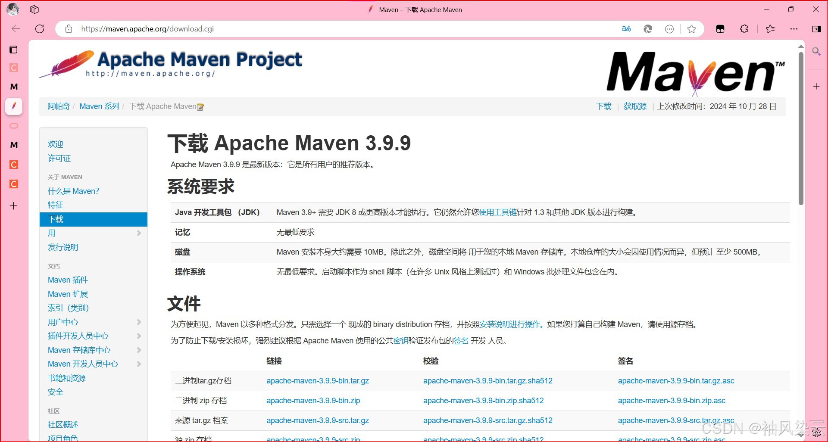Open apache-maven-3.9.9-bin.zip.sha512 checksum
Image resolution: width=828 pixels, height=442 pixels.
coord(484,401)
